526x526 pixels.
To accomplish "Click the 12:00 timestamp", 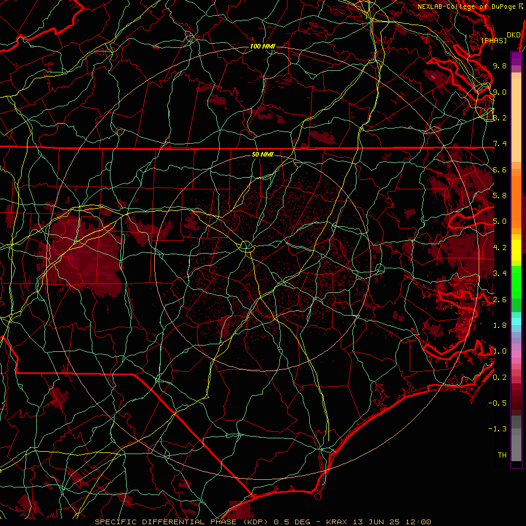I will point(418,522).
